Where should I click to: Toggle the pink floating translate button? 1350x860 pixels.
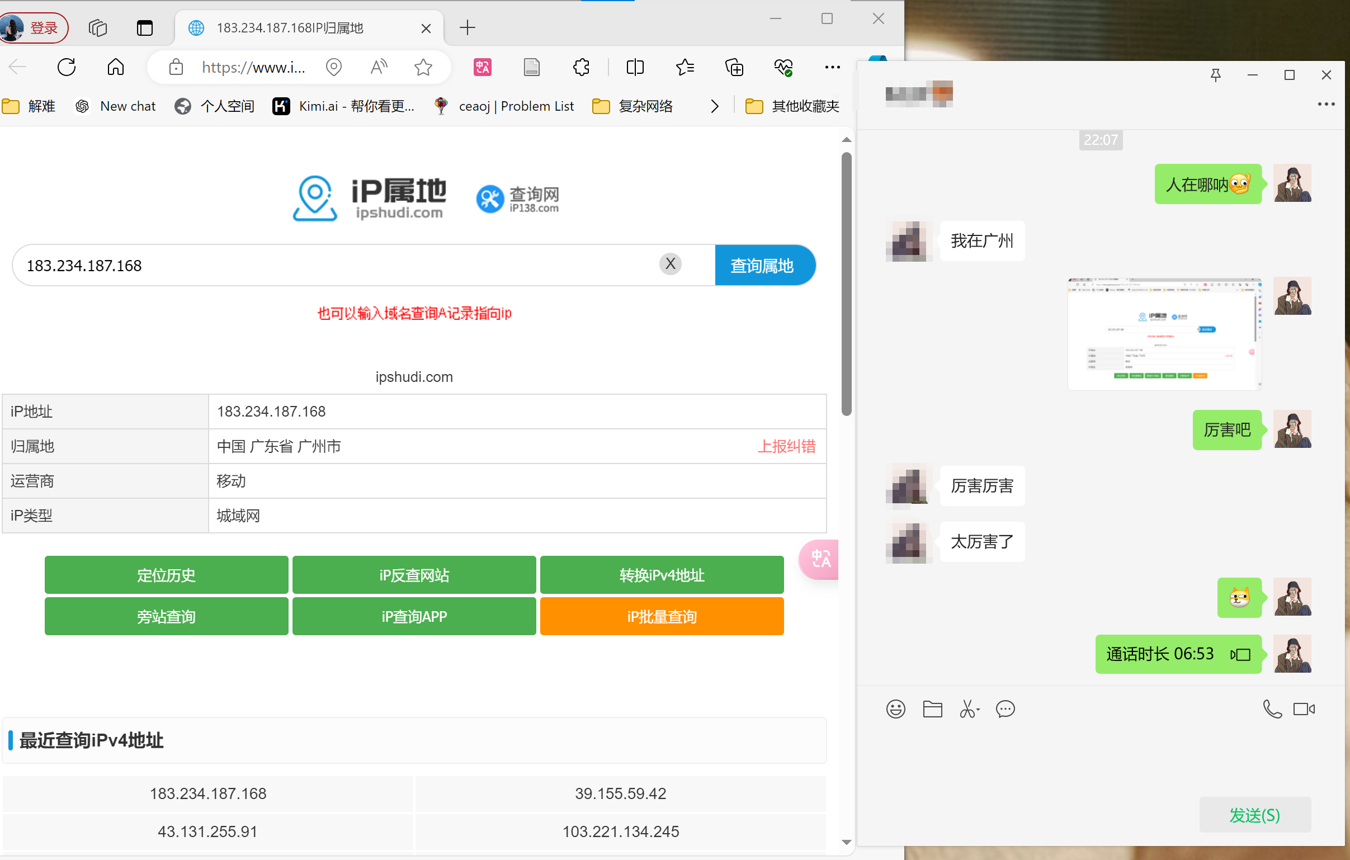click(820, 559)
